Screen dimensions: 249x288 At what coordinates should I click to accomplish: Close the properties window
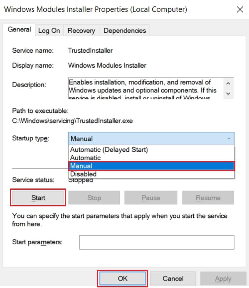click(240, 9)
